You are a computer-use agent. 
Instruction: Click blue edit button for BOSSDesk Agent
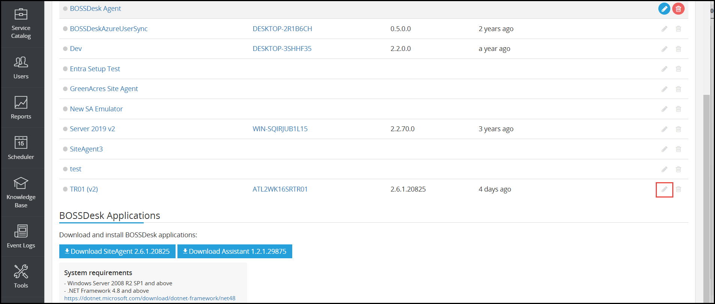pyautogui.click(x=664, y=9)
